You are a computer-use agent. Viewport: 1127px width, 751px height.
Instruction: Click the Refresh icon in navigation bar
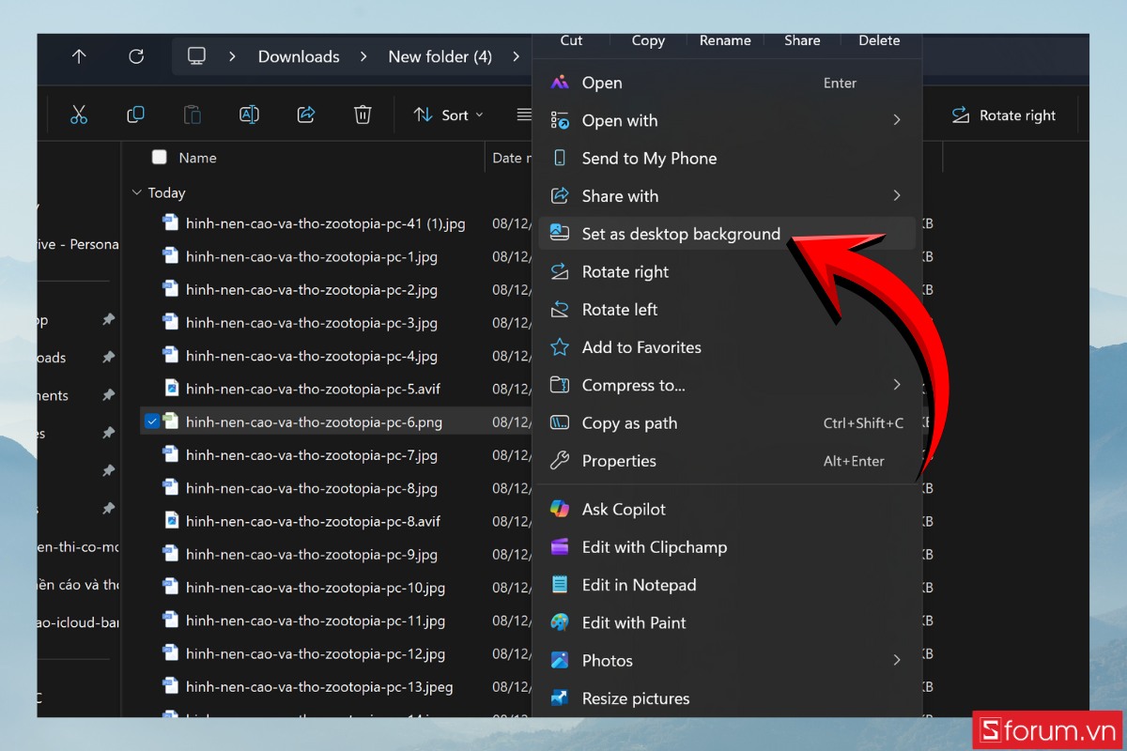point(136,56)
